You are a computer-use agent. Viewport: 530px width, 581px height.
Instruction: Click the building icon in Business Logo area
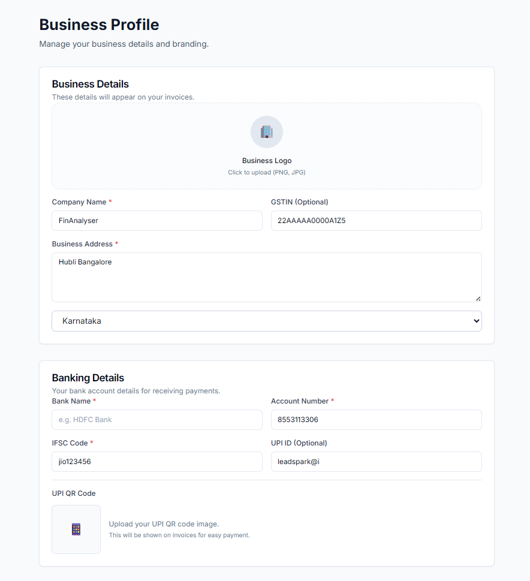point(266,132)
